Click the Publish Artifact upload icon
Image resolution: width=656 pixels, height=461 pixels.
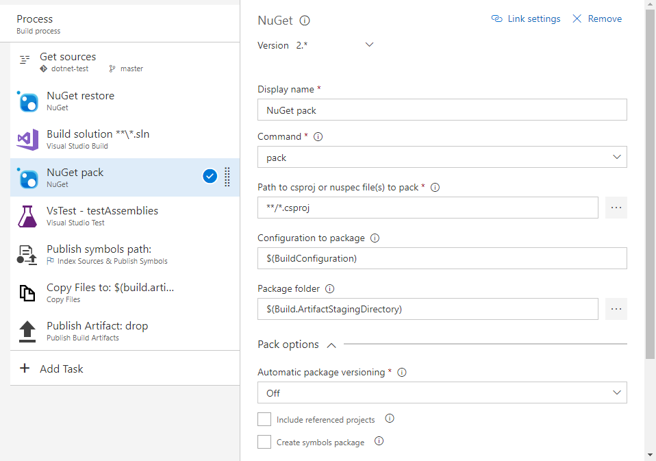point(27,331)
